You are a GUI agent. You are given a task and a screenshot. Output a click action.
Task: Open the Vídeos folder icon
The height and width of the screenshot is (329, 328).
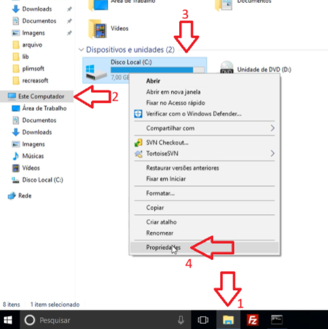[98, 28]
